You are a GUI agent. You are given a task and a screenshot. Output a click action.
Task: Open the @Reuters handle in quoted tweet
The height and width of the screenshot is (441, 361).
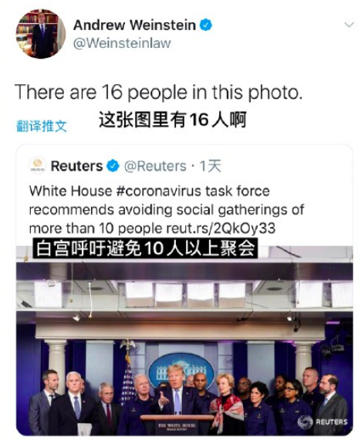[155, 166]
